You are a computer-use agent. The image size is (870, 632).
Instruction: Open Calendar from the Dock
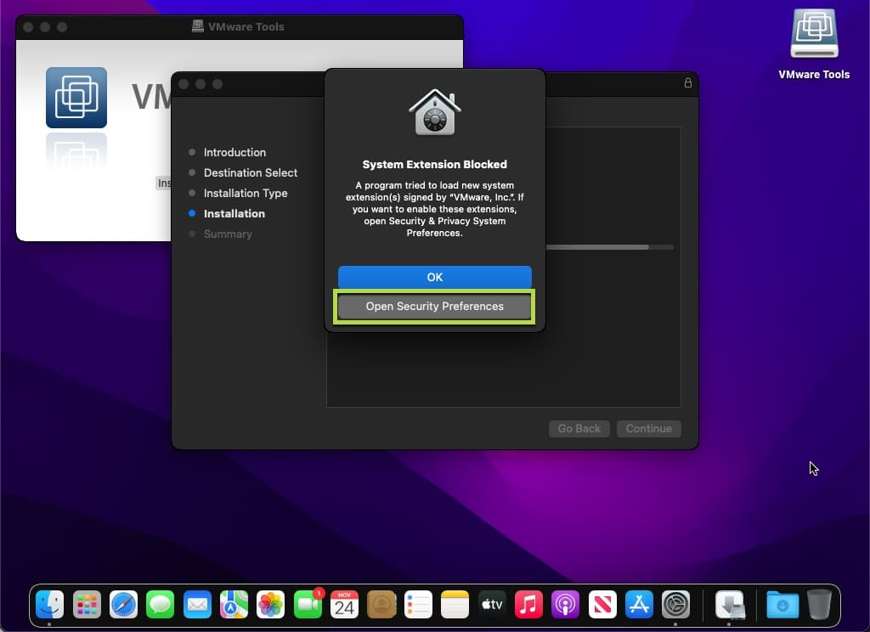point(344,604)
